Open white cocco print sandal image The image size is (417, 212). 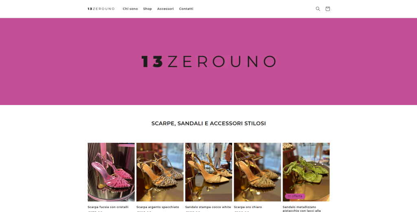tap(208, 172)
